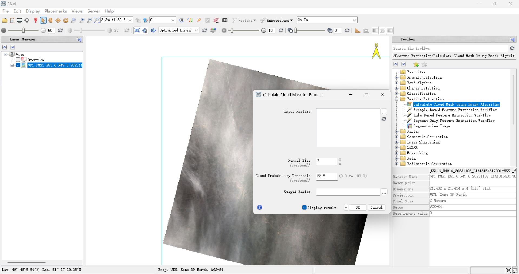Viewport: 519px width, 274px height.
Task: Open the Placemarks menu
Action: coord(55,11)
